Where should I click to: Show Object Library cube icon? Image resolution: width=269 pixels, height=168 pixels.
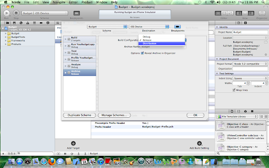point(245,111)
